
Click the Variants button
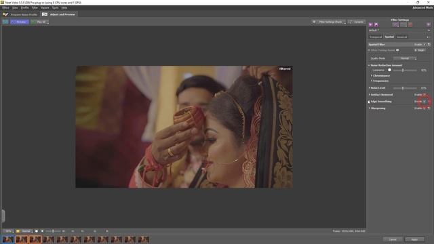point(357,22)
